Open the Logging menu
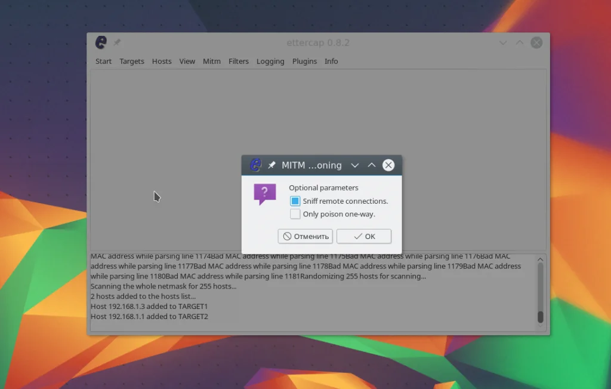The height and width of the screenshot is (389, 611). [x=270, y=62]
